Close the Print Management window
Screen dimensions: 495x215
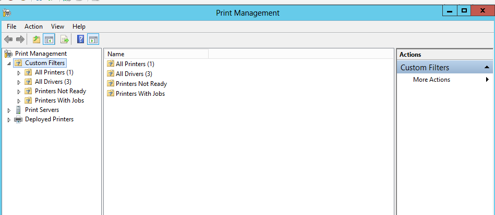point(482,11)
